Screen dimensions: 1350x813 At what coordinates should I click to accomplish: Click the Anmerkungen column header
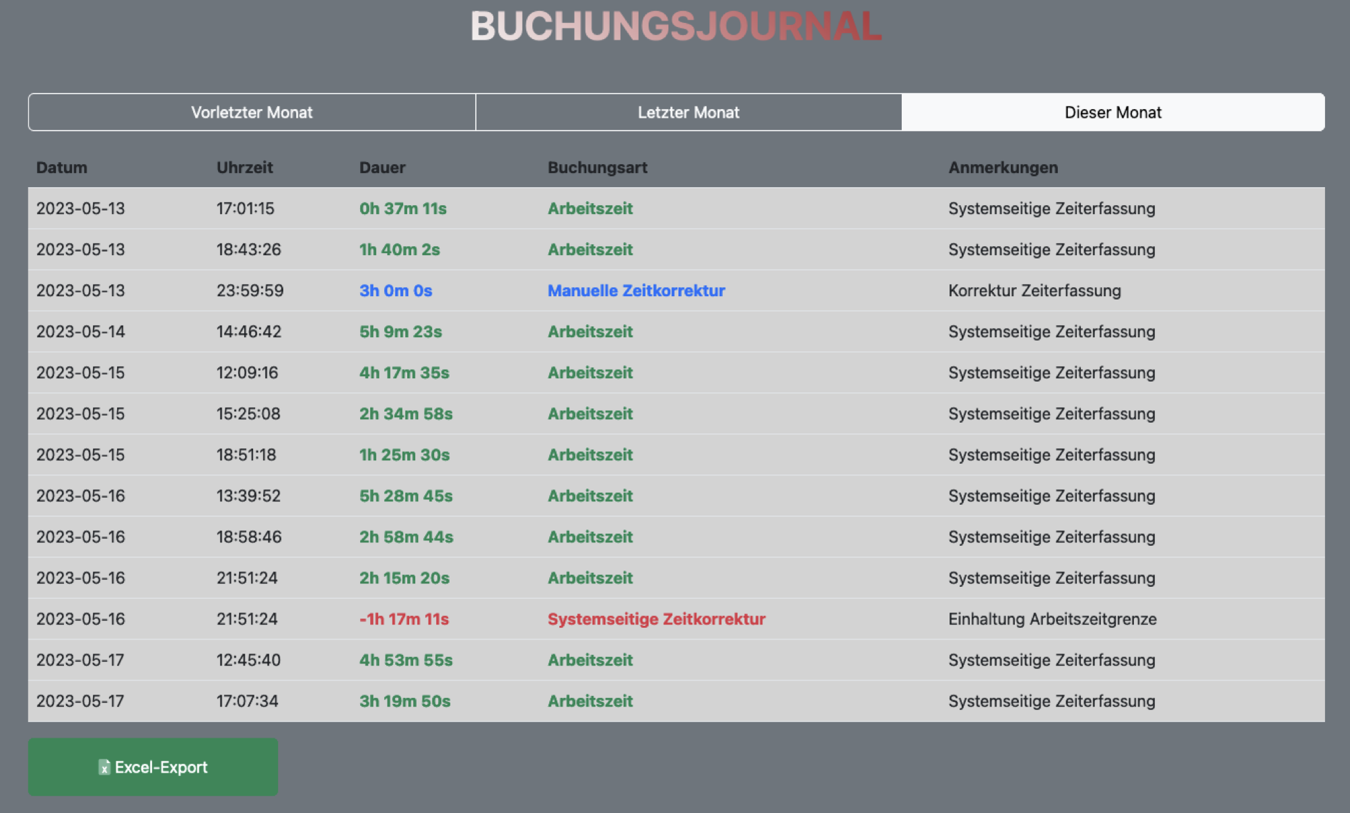point(1003,168)
